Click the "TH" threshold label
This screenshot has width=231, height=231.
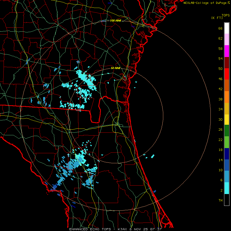(220, 200)
